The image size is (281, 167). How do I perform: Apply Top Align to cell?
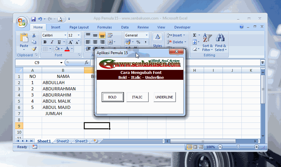88,35
